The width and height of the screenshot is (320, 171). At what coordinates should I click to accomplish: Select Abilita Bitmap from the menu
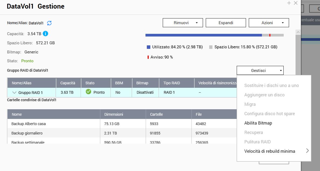click(x=258, y=123)
